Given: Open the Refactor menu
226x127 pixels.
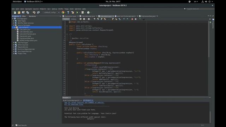Looking at the screenshot, I should click(43, 9).
